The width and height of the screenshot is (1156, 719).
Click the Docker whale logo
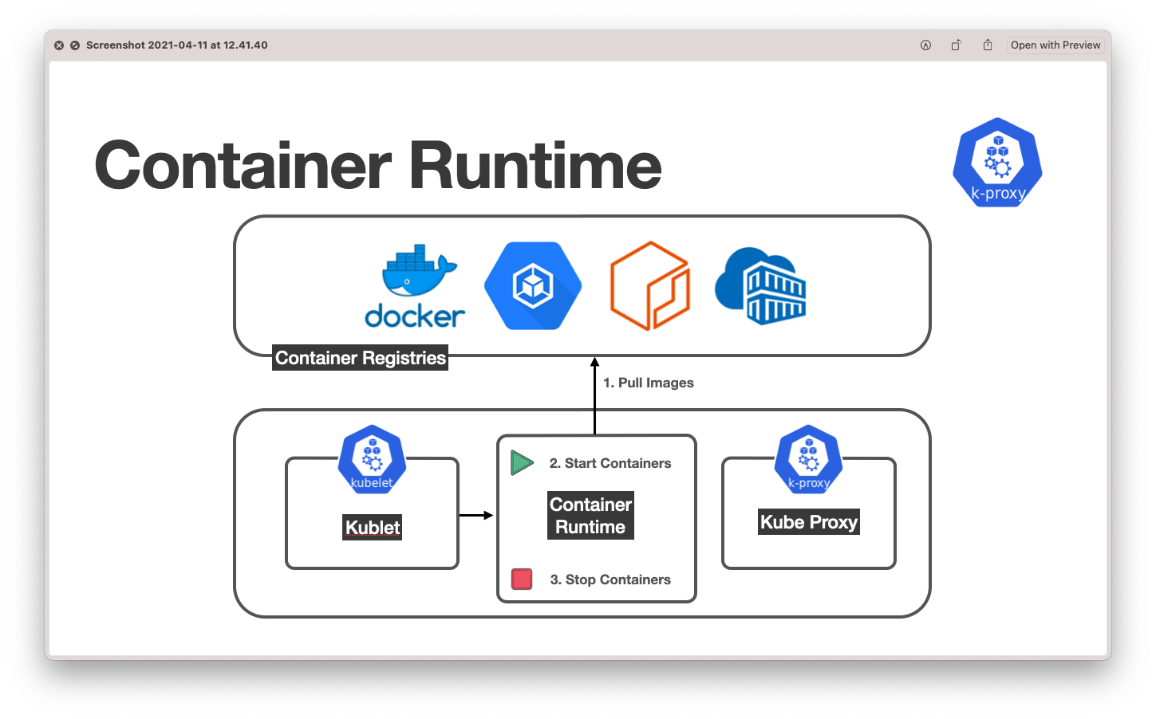(x=415, y=287)
